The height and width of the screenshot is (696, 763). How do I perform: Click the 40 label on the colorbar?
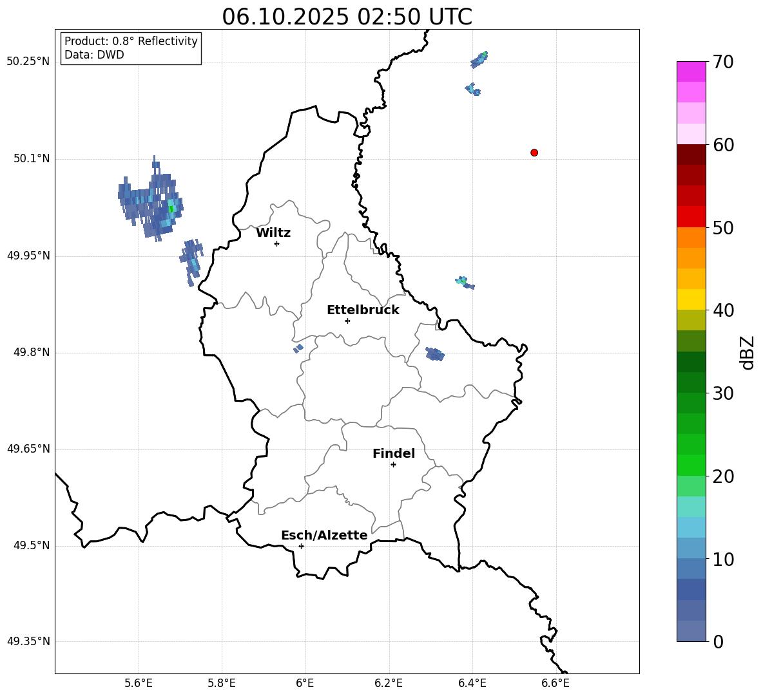[x=722, y=310]
